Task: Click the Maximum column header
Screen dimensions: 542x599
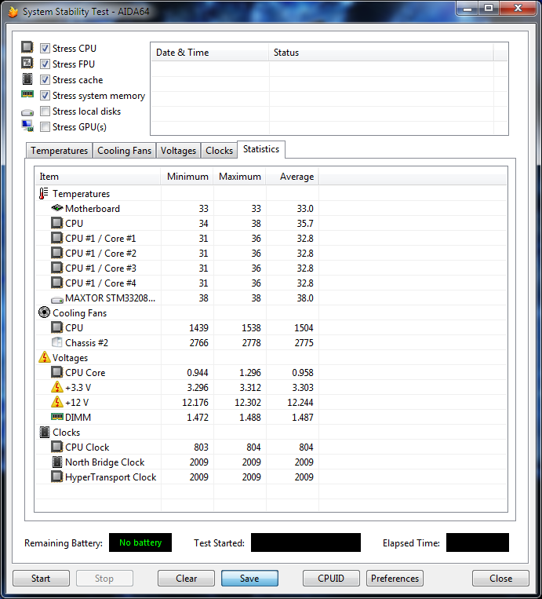Action: click(x=240, y=177)
